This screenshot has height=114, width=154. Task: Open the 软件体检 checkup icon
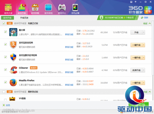click(48, 9)
